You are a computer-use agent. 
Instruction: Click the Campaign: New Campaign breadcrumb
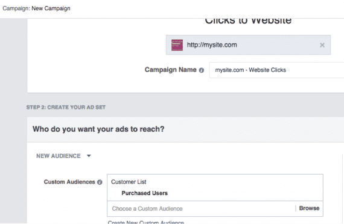click(x=36, y=8)
